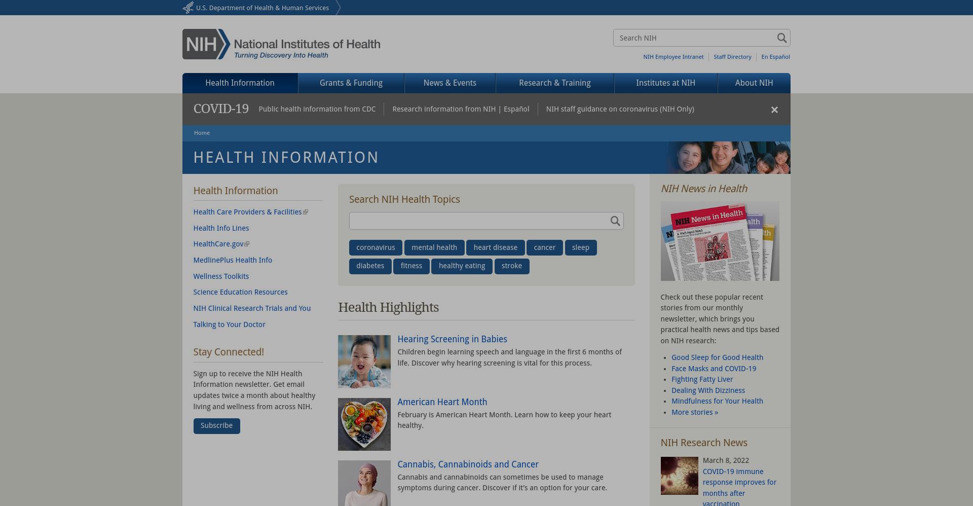Viewport: 973px width, 506px height.
Task: Open the HealthCare.gov sidebar link
Action: pyautogui.click(x=218, y=244)
